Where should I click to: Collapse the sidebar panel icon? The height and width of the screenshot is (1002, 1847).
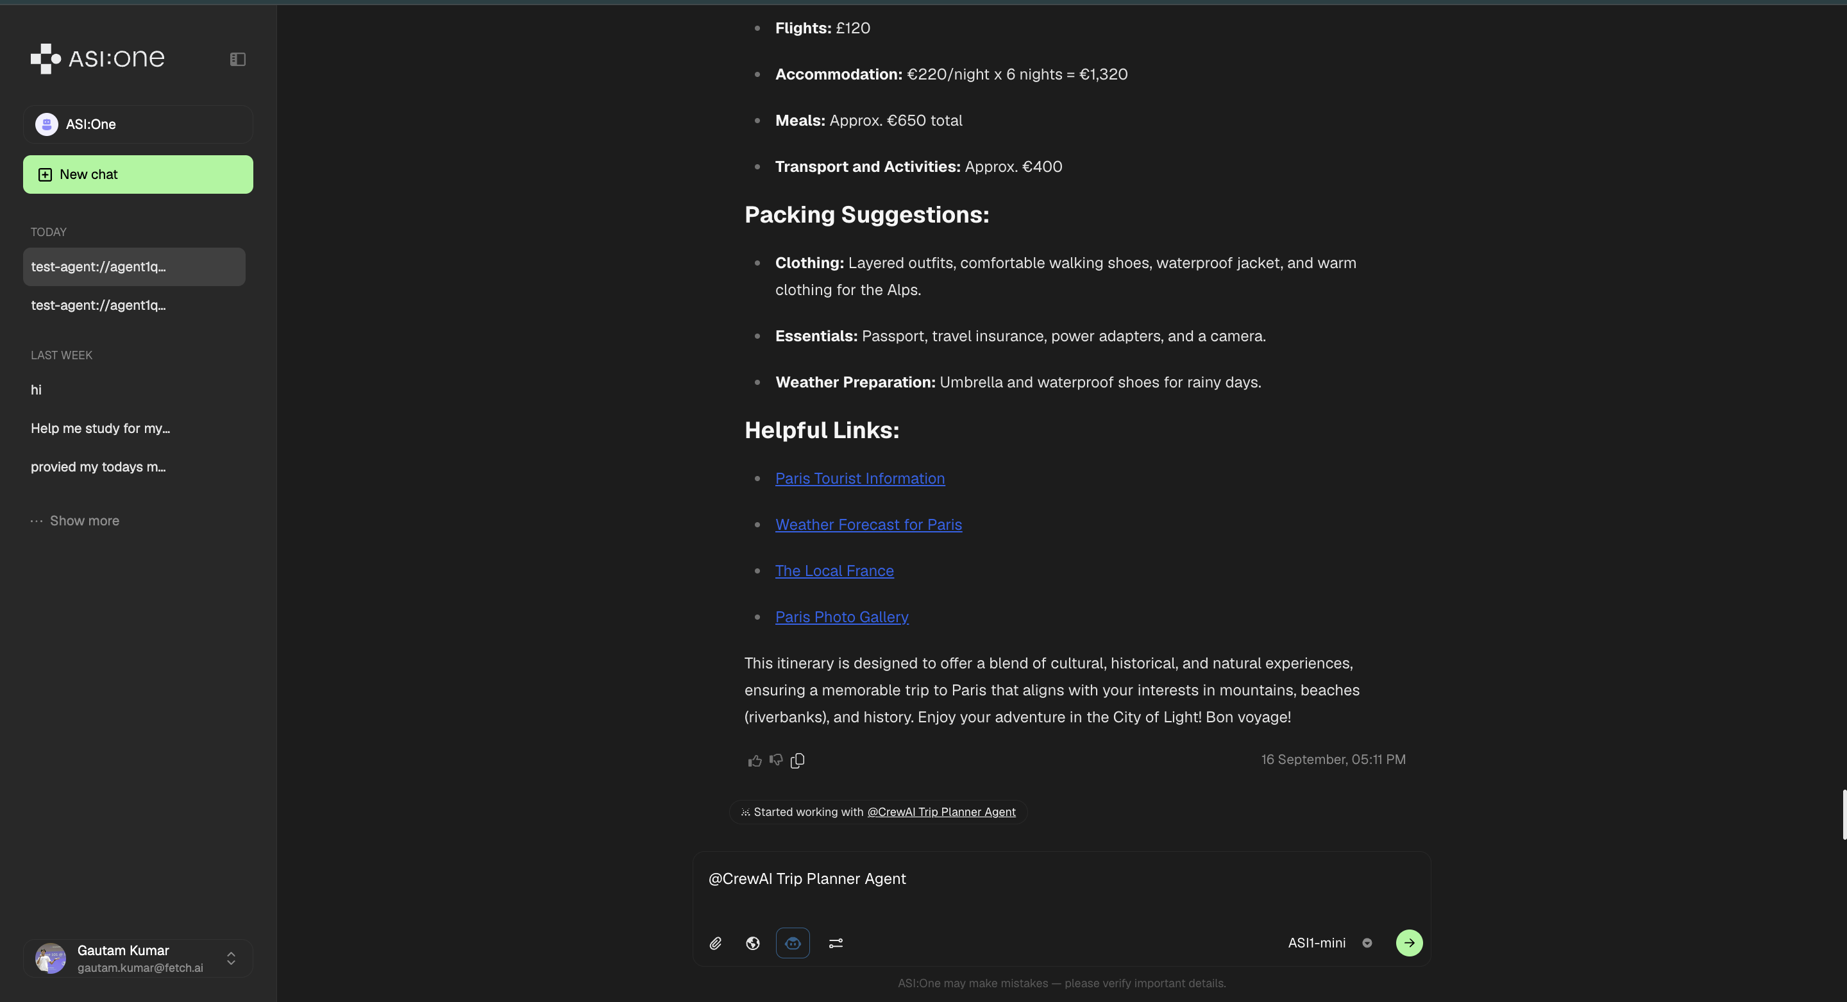237,60
